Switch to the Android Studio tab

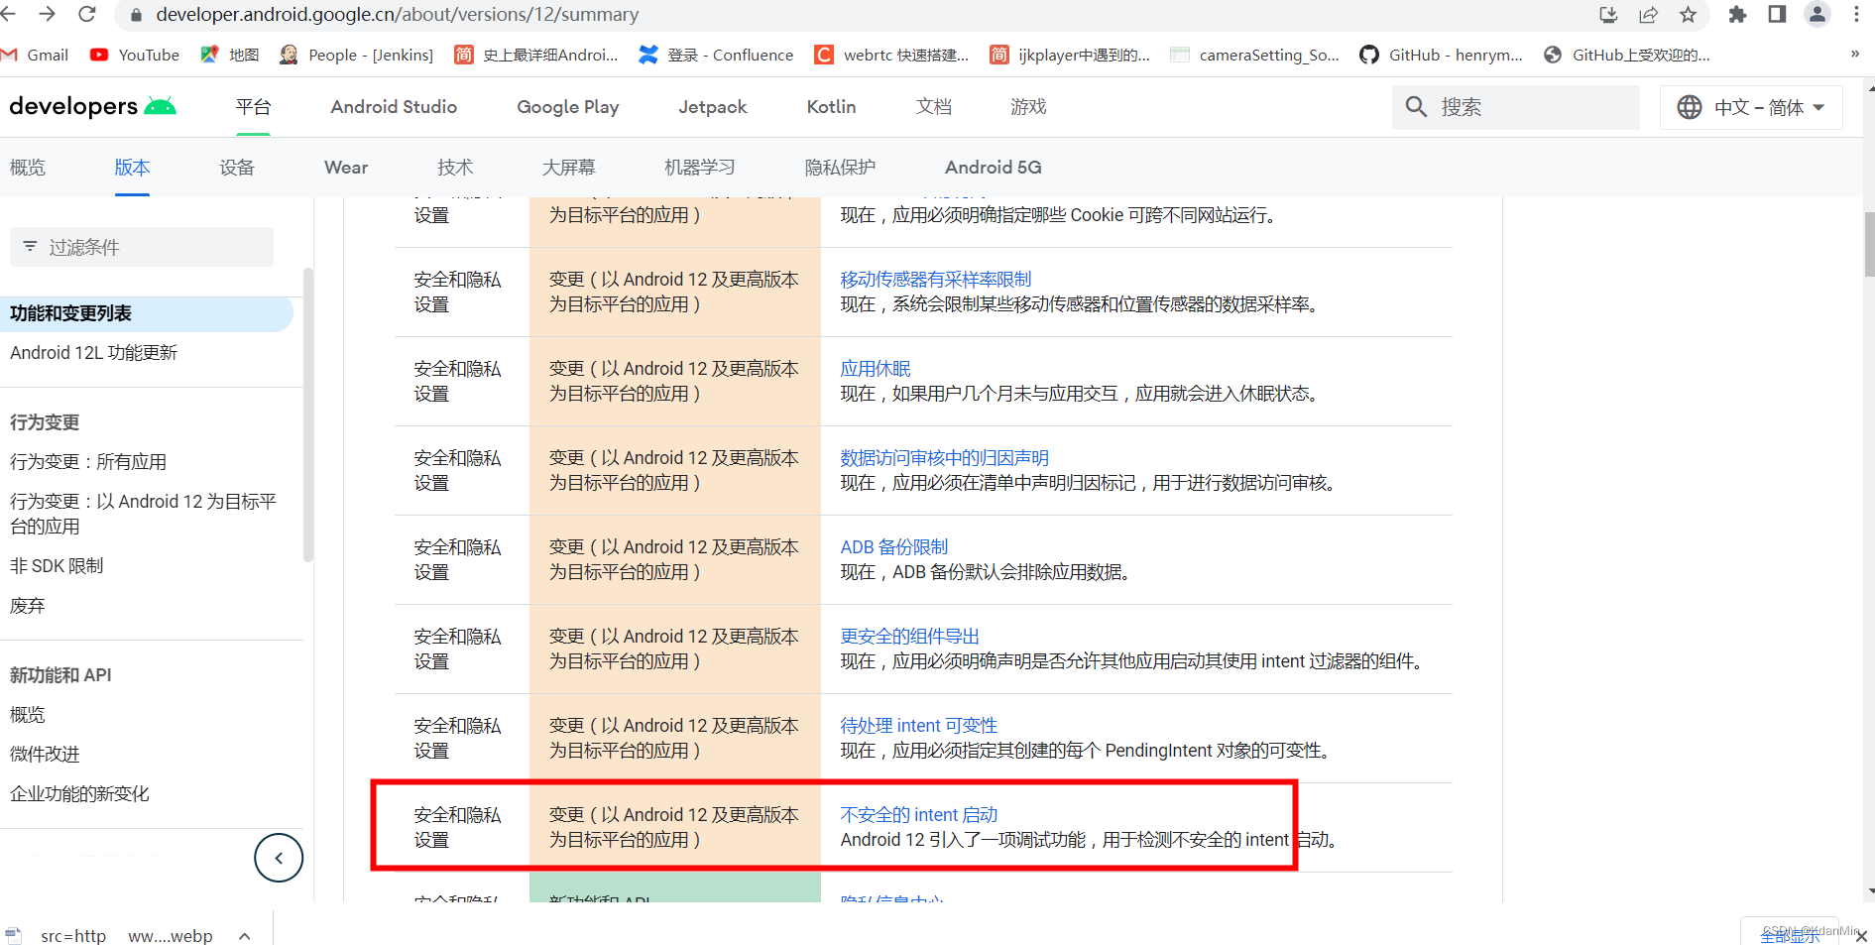(393, 106)
